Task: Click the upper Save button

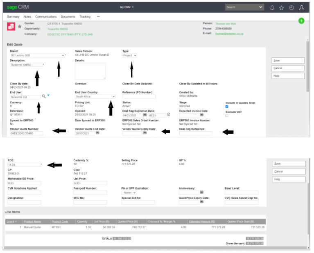Action: tap(288, 61)
